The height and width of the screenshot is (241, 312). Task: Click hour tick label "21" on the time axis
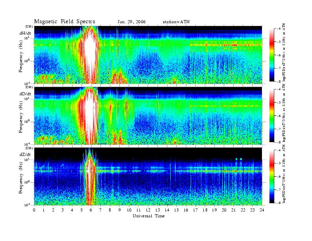tap(233, 210)
